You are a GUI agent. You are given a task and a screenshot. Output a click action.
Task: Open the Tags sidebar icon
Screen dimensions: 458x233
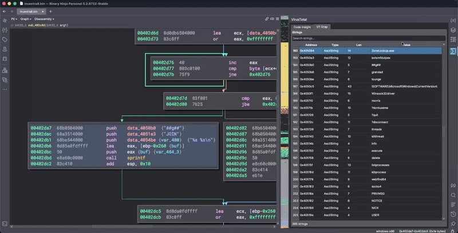5,39
